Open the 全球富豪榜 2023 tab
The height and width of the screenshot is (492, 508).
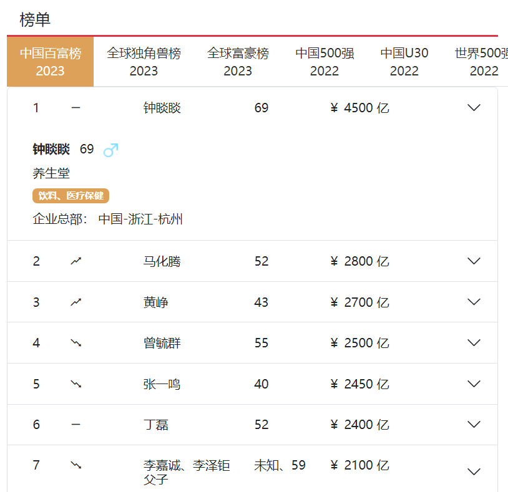[x=238, y=62]
